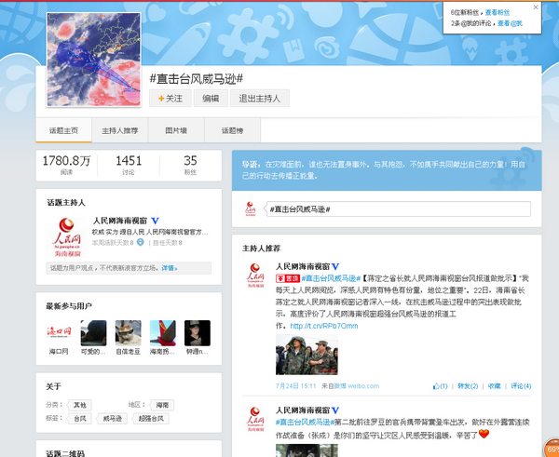Image resolution: width=559 pixels, height=457 pixels.
Task: Click the +关注 follow button
Action: click(170, 99)
